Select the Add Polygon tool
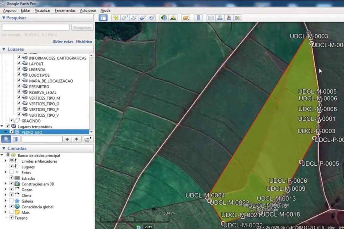The width and height of the screenshot is (344, 229). [125, 18]
